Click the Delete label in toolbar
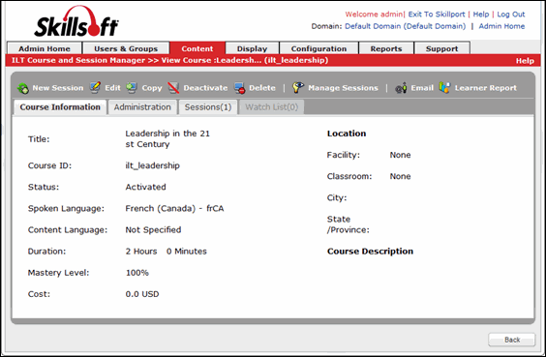 click(262, 88)
